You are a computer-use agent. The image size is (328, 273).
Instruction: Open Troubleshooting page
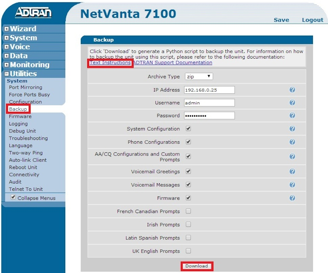click(x=28, y=138)
